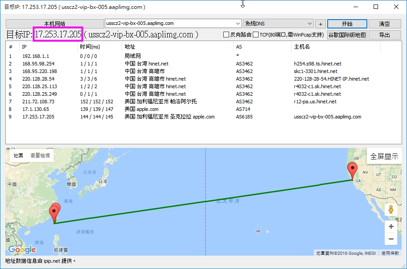The height and width of the screenshot is (269, 407).
Task: Click the AS column header
Action: click(x=262, y=47)
